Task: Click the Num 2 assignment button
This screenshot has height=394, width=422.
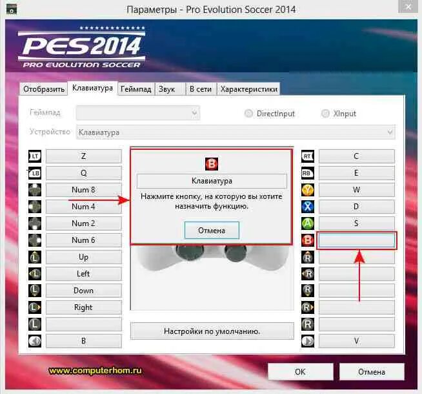Action: [84, 223]
